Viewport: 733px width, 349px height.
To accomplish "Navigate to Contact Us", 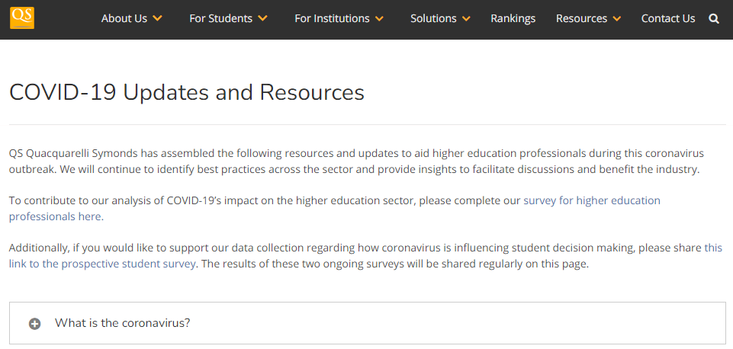I will pos(668,18).
